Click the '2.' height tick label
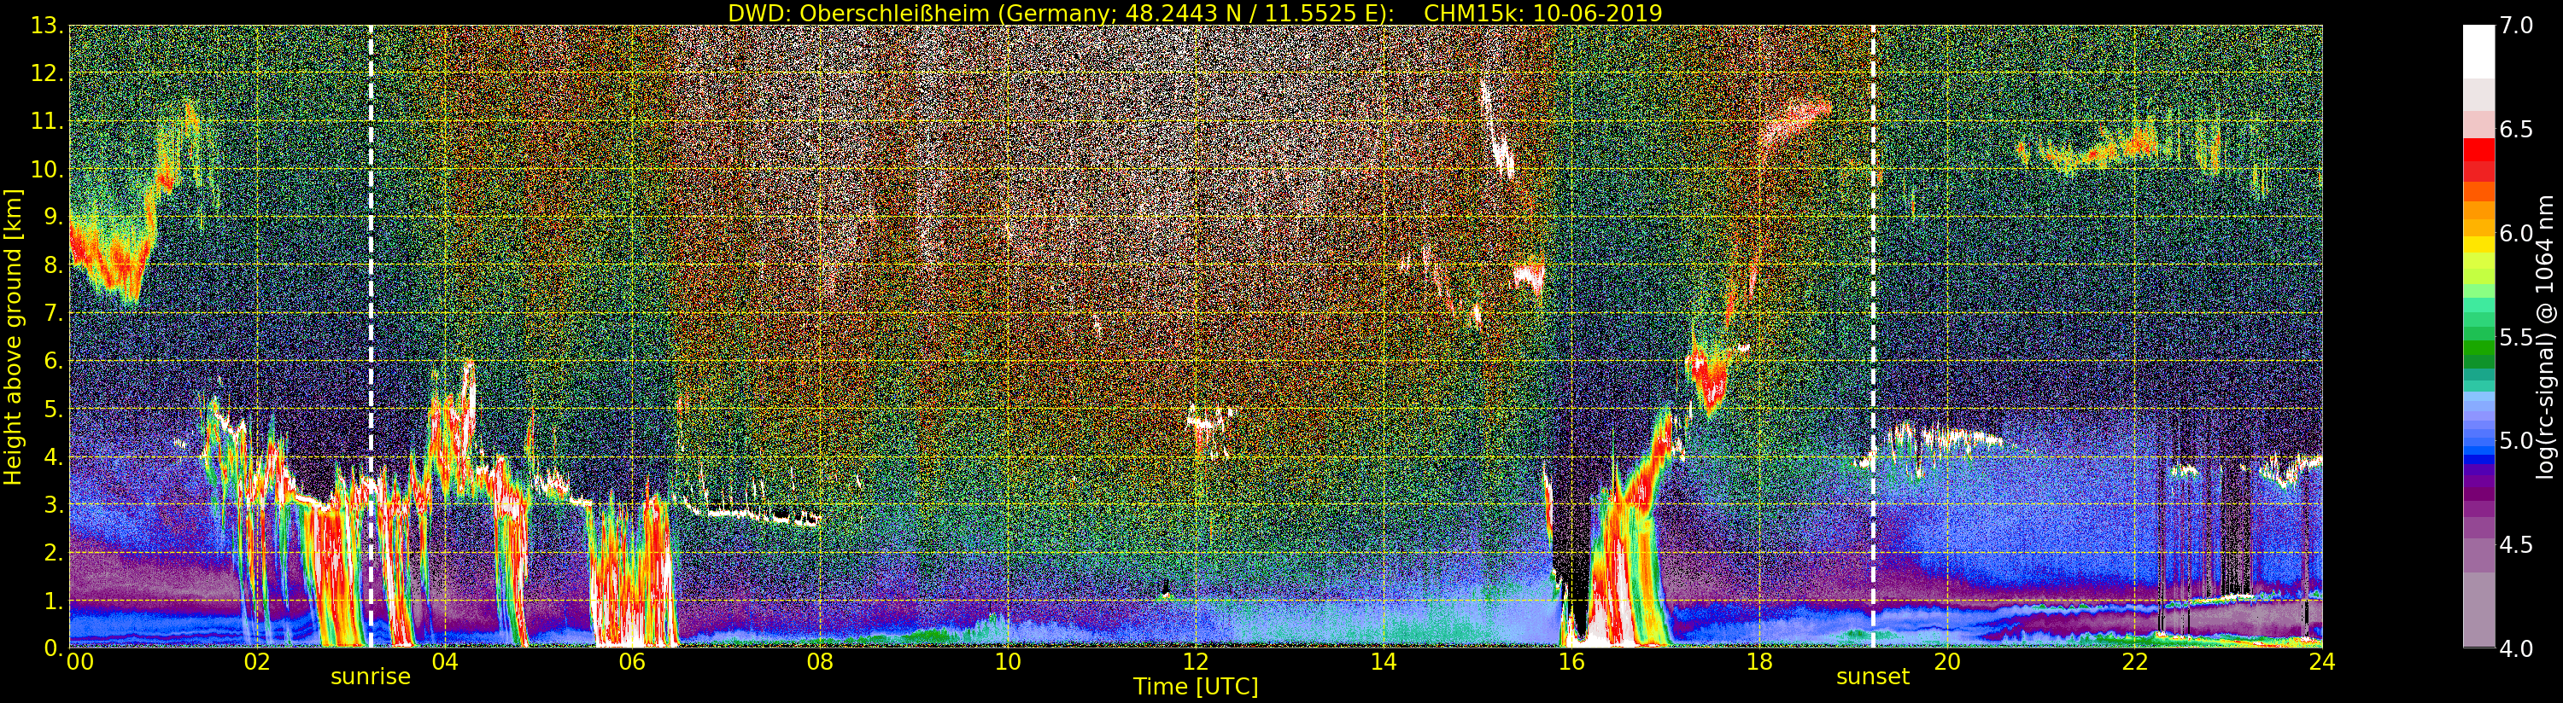Viewport: 2563px width, 703px height. (x=54, y=553)
